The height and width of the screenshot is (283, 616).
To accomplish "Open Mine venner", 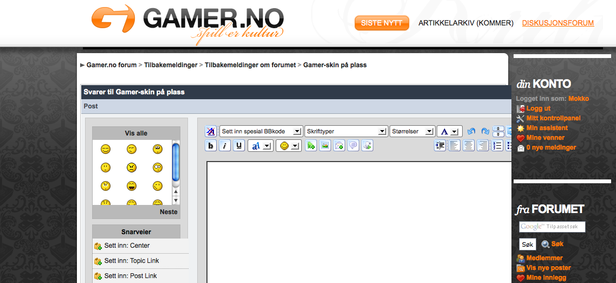I will click(x=545, y=138).
